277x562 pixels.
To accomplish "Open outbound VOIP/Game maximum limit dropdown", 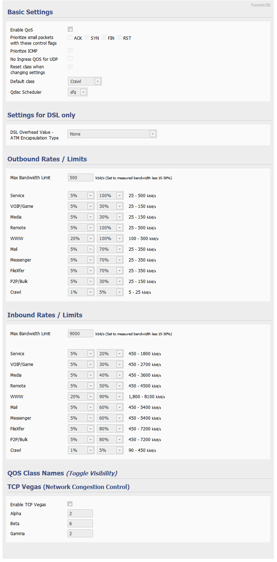I will click(110, 206).
